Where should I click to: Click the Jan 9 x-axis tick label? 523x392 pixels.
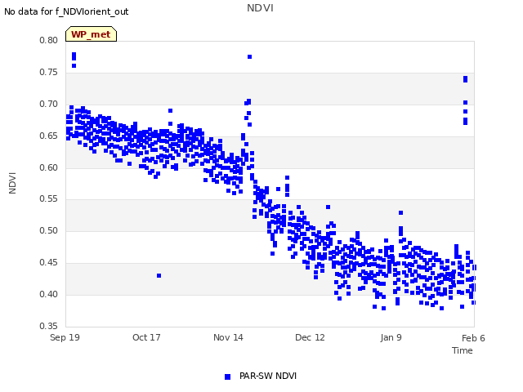pos(391,337)
